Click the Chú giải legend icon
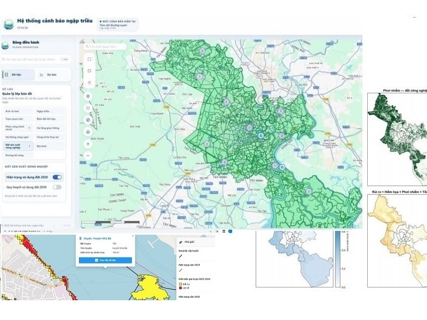The height and width of the screenshot is (320, 427). (181, 242)
